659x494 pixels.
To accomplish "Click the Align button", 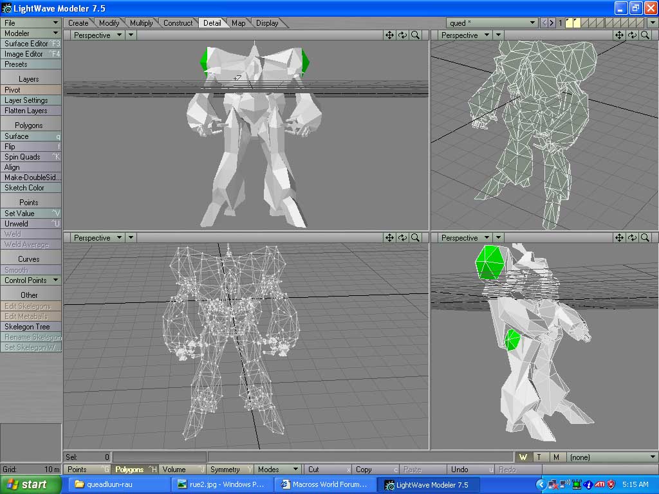I will coord(31,167).
